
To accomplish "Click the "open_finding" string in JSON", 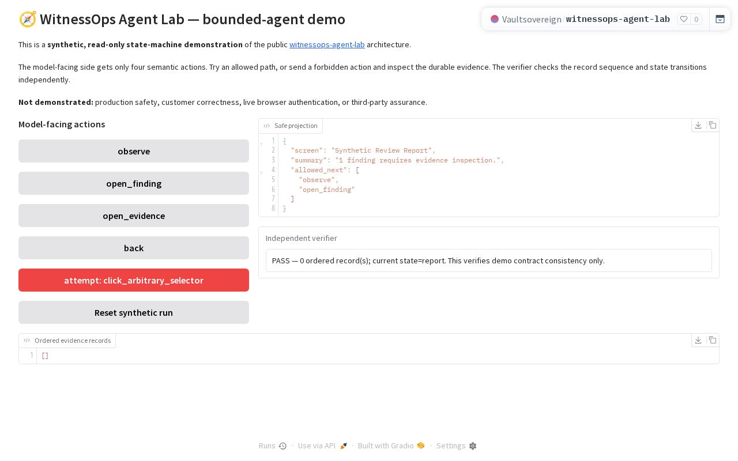I will point(327,190).
